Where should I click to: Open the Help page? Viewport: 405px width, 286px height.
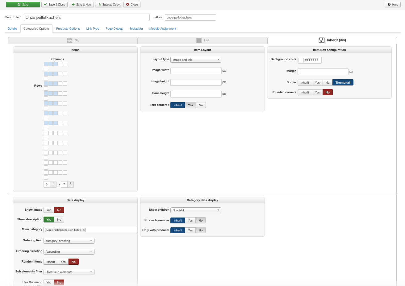tap(393, 5)
